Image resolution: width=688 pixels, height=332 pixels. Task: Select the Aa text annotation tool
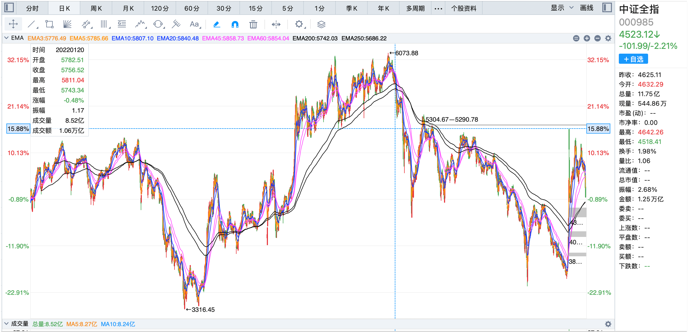pos(194,24)
